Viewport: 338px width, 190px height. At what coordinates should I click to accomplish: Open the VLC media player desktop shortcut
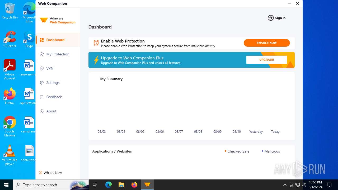click(x=10, y=155)
